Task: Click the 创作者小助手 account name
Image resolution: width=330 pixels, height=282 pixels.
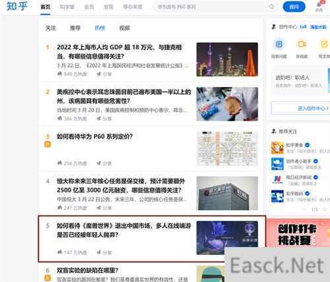Action: pos(298,161)
